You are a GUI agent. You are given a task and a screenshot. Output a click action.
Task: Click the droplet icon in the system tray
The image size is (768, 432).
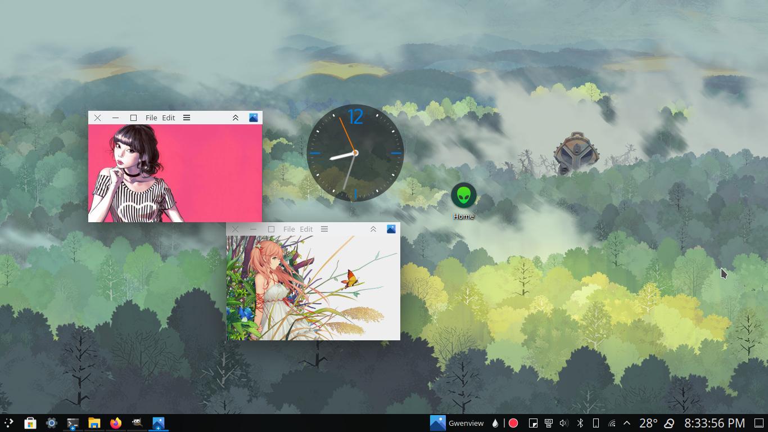coord(495,423)
